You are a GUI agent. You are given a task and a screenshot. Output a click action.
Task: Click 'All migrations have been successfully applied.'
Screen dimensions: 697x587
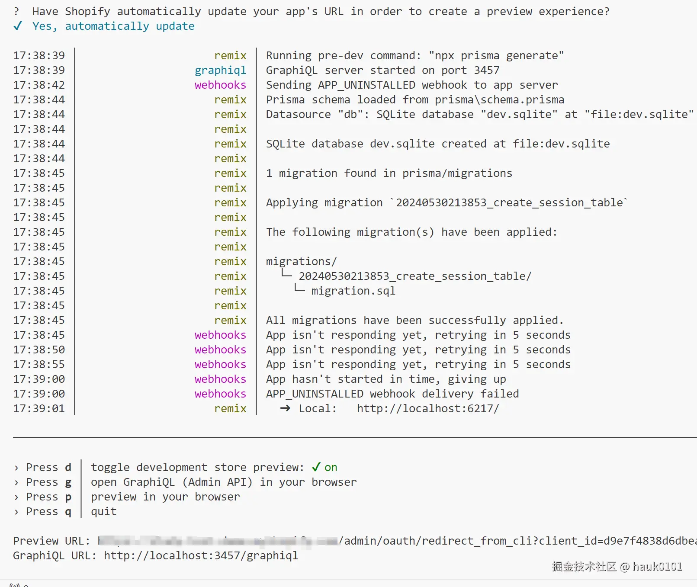[x=415, y=320]
